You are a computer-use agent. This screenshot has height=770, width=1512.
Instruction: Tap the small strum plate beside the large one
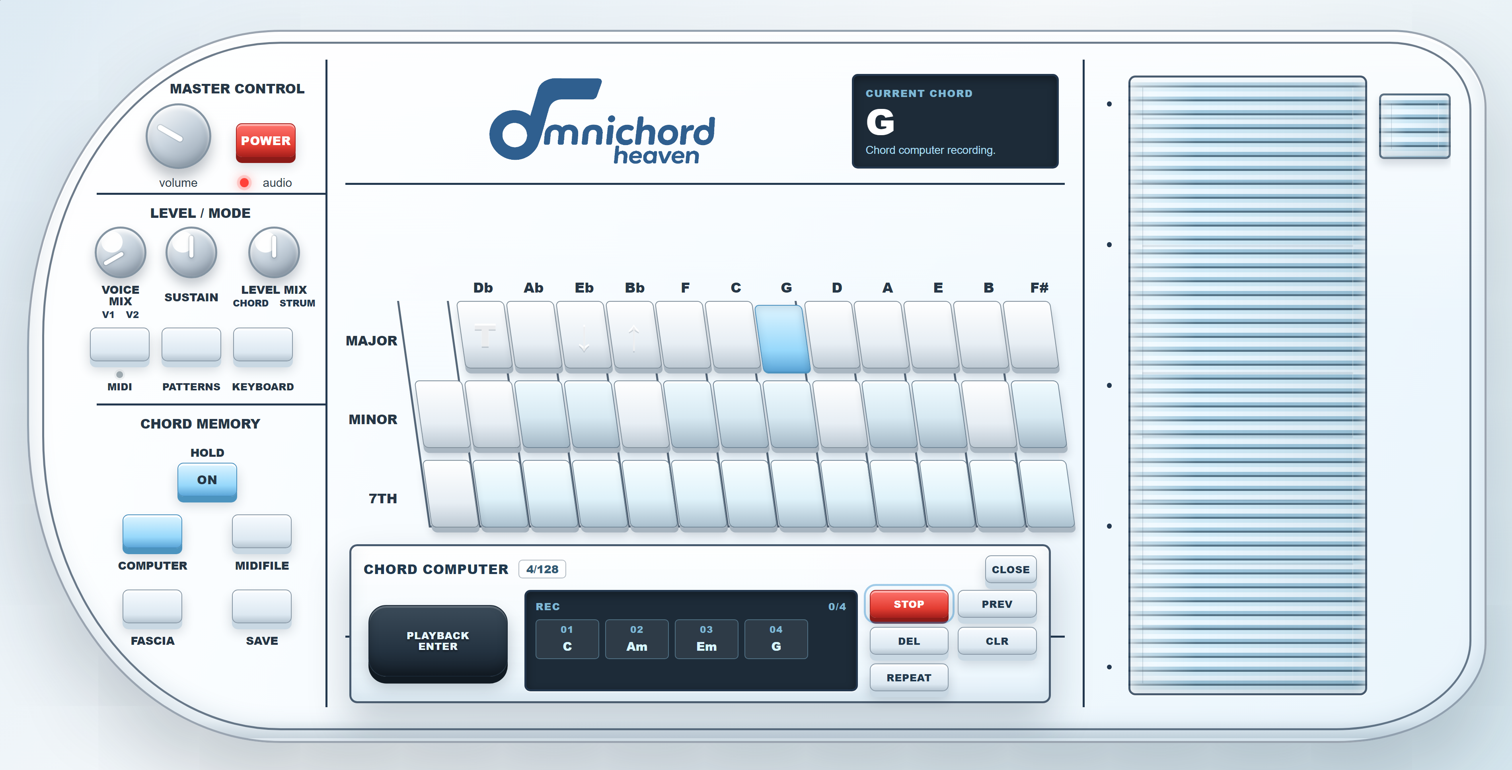pyautogui.click(x=1415, y=126)
